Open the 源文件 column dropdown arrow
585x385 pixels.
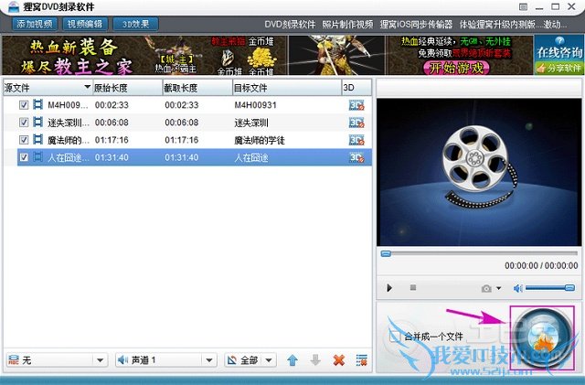point(88,87)
